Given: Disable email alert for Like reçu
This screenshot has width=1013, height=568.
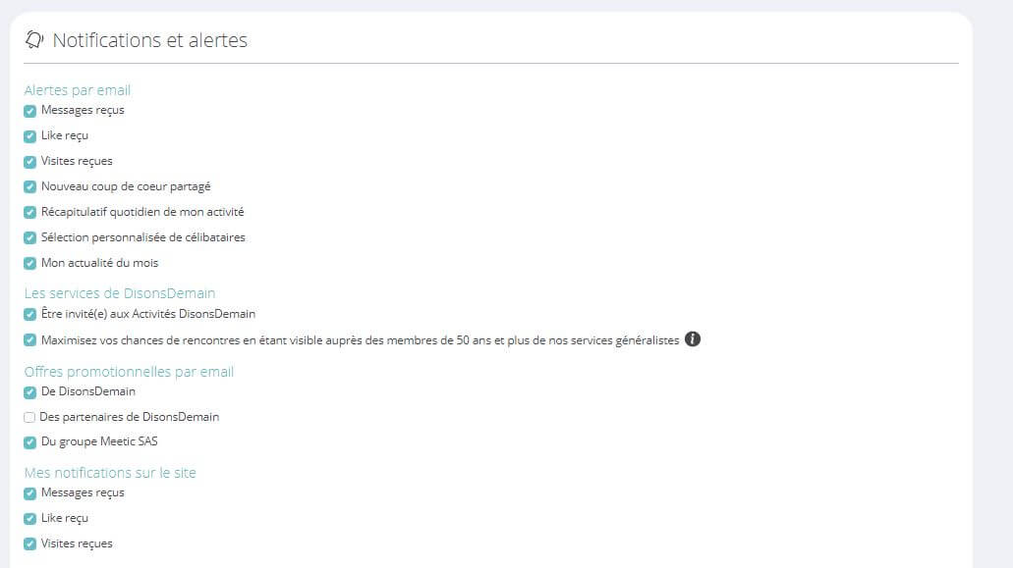Looking at the screenshot, I should [30, 136].
